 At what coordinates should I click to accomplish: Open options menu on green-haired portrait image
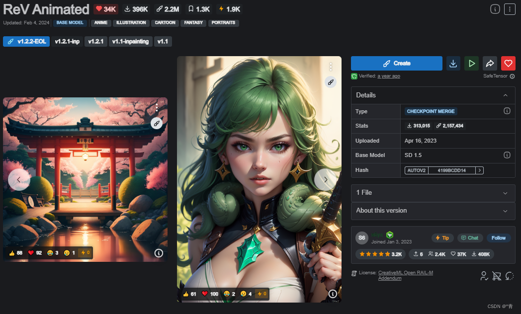click(331, 67)
